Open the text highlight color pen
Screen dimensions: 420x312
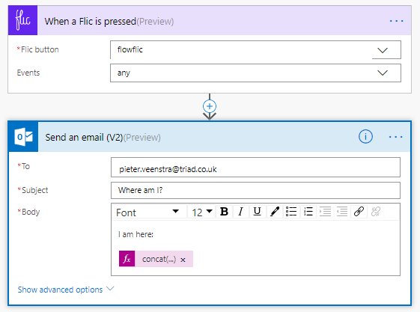[x=275, y=212]
